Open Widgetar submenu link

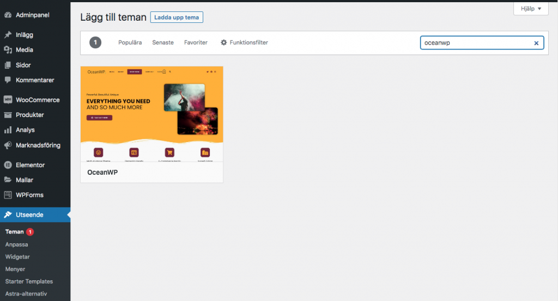pyautogui.click(x=17, y=256)
